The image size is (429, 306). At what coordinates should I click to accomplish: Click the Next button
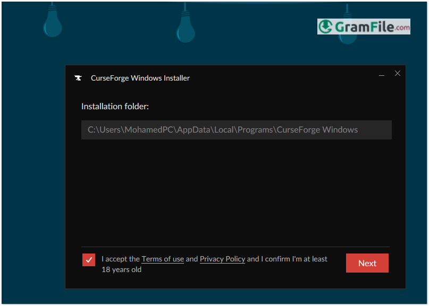[x=367, y=263]
